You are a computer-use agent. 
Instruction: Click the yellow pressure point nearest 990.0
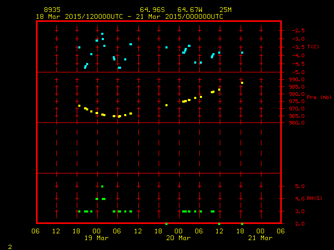point(242,83)
